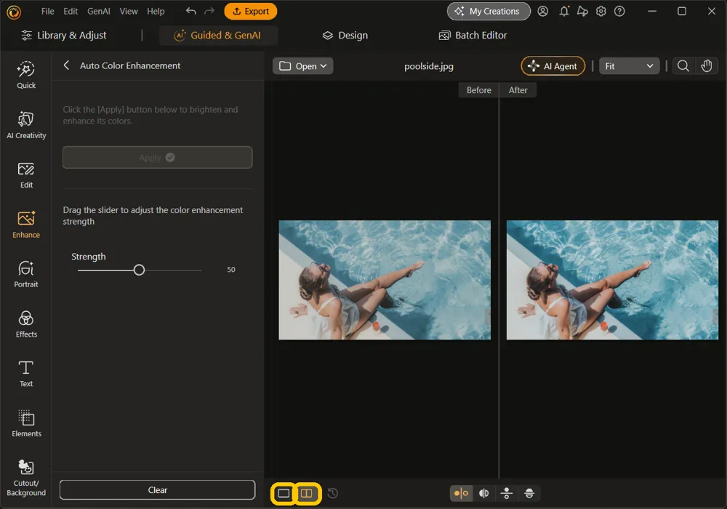Switch to Library & Adjust tab

(x=64, y=35)
